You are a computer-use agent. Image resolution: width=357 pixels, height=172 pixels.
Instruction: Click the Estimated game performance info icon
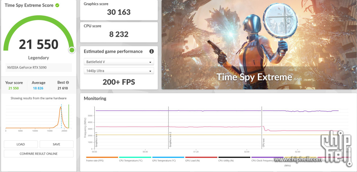pos(152,51)
